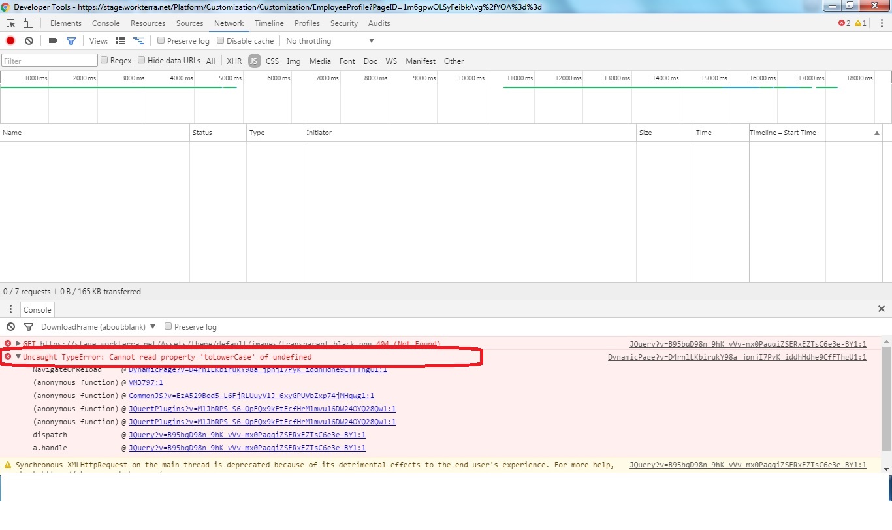The height and width of the screenshot is (530, 892).
Task: Toggle the network filter funnel icon
Action: coord(71,40)
